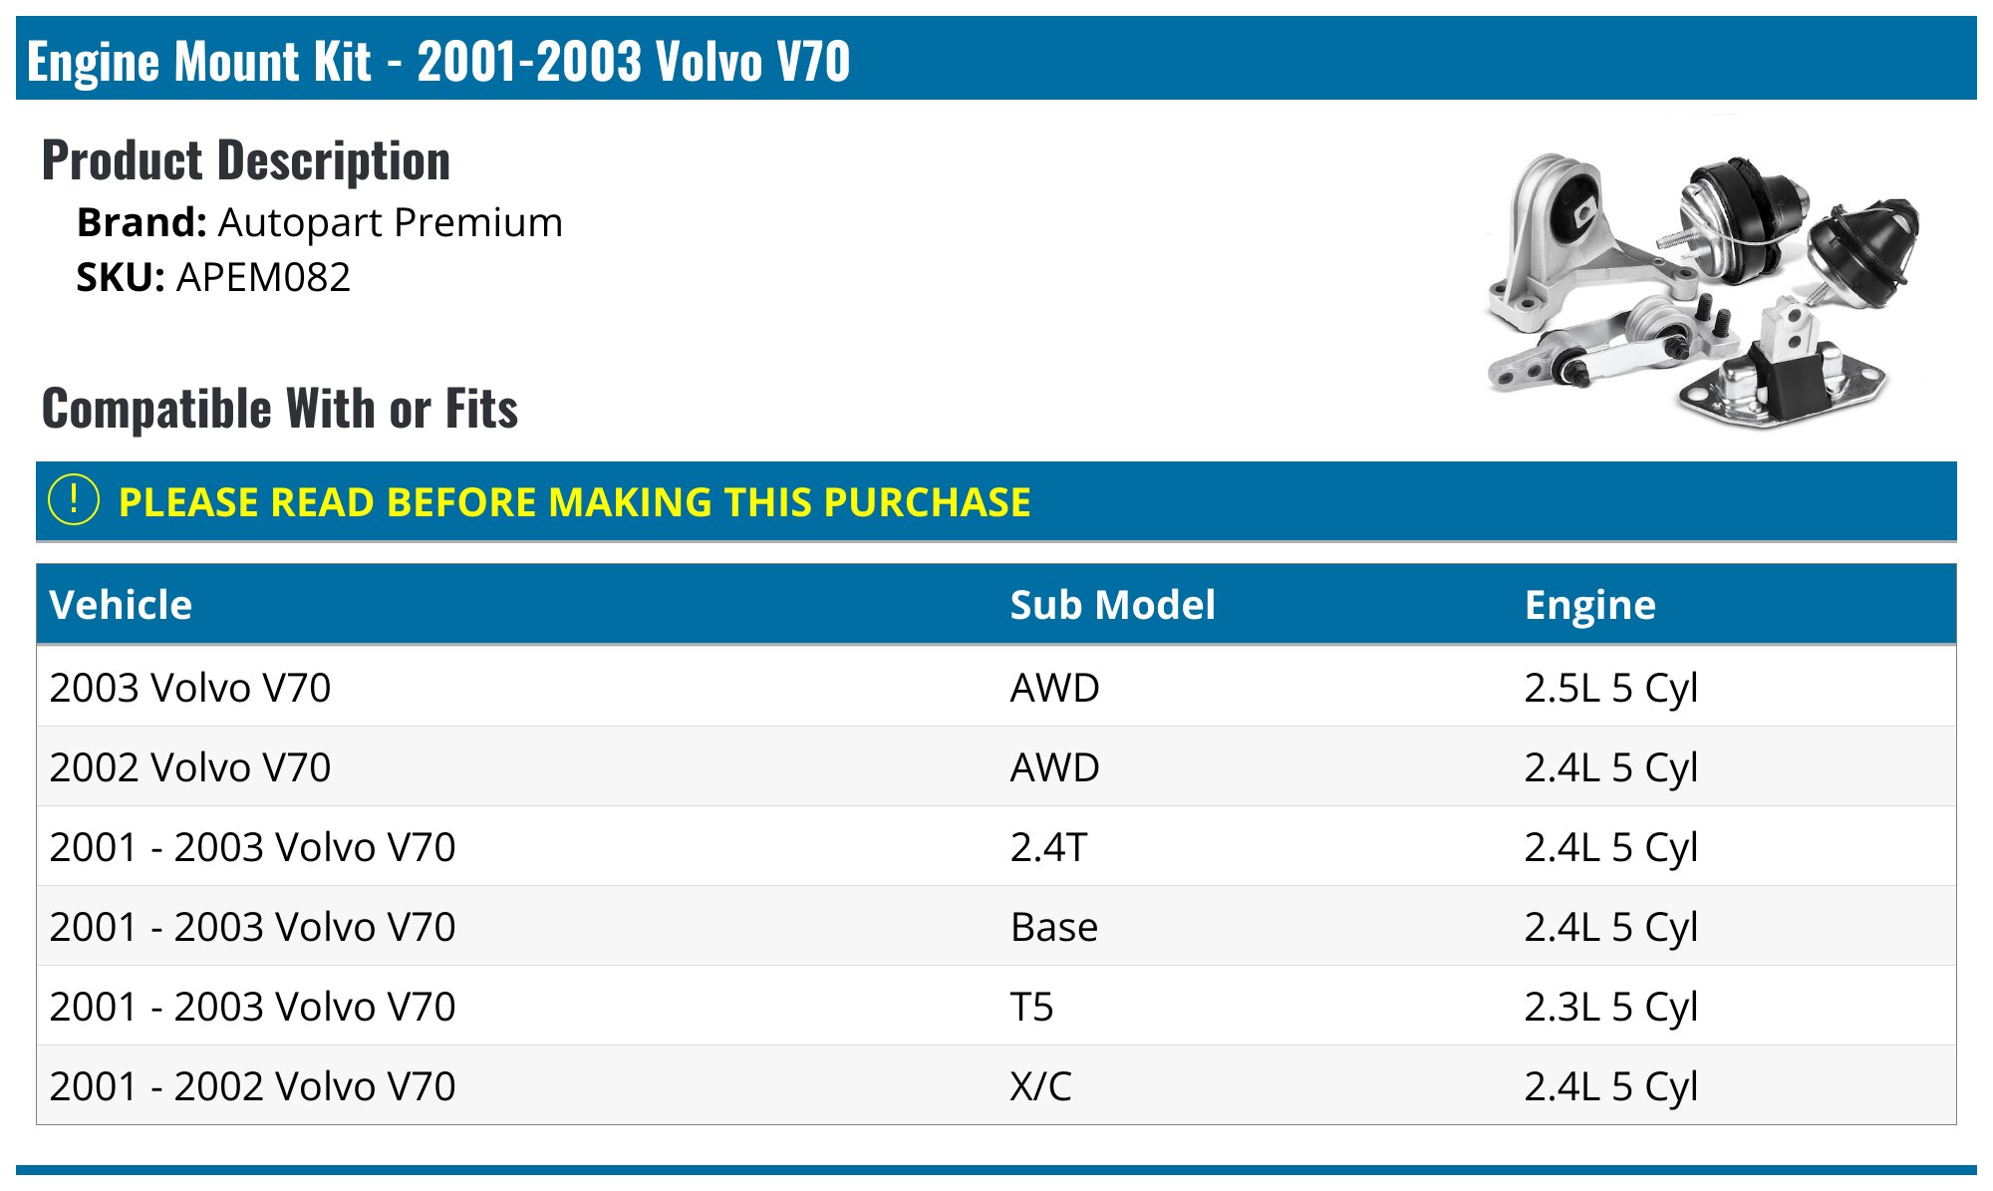The image size is (1993, 1191).
Task: Select the SKU APEM082 text
Action: [x=214, y=277]
